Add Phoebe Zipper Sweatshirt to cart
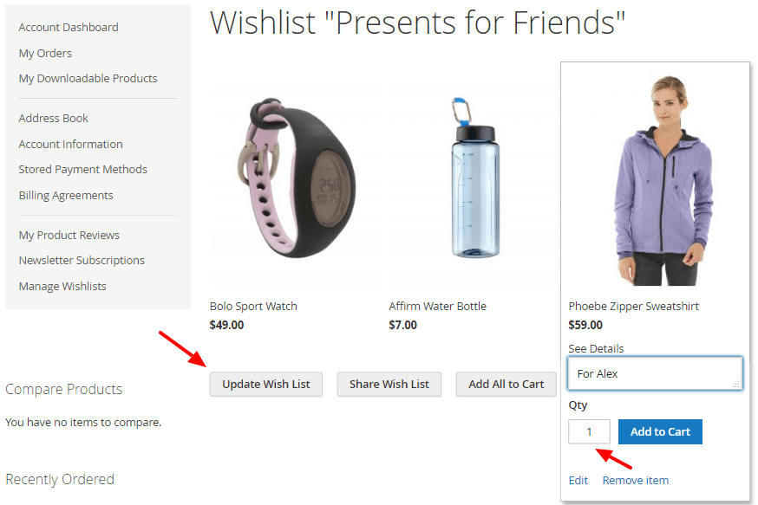The height and width of the screenshot is (505, 758). coord(660,431)
